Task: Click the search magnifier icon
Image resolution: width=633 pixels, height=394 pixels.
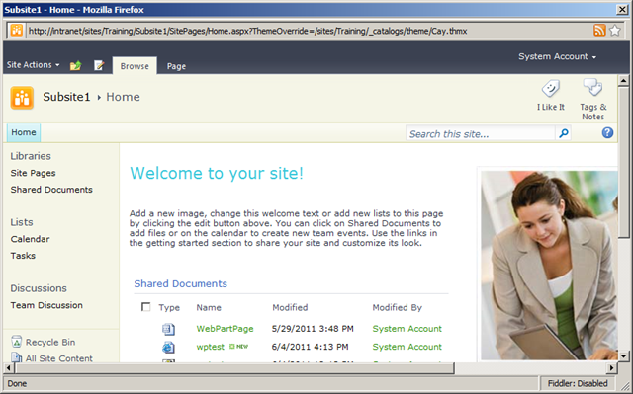Action: [x=564, y=133]
